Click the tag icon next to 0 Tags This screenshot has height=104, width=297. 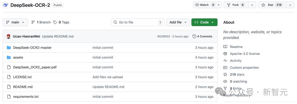[55, 22]
